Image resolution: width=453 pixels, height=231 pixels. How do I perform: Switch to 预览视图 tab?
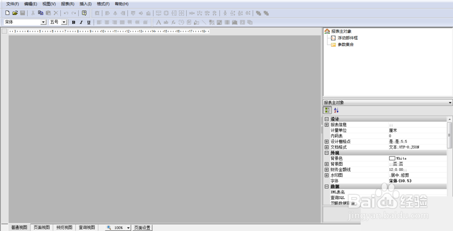point(64,227)
